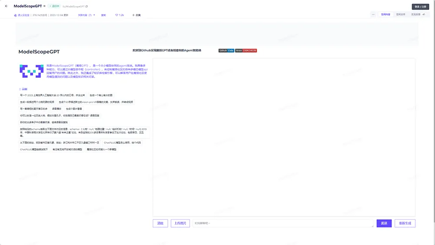This screenshot has width=435, height=245.
Task: Click the 登录 / 注册 button
Action: pos(420,7)
